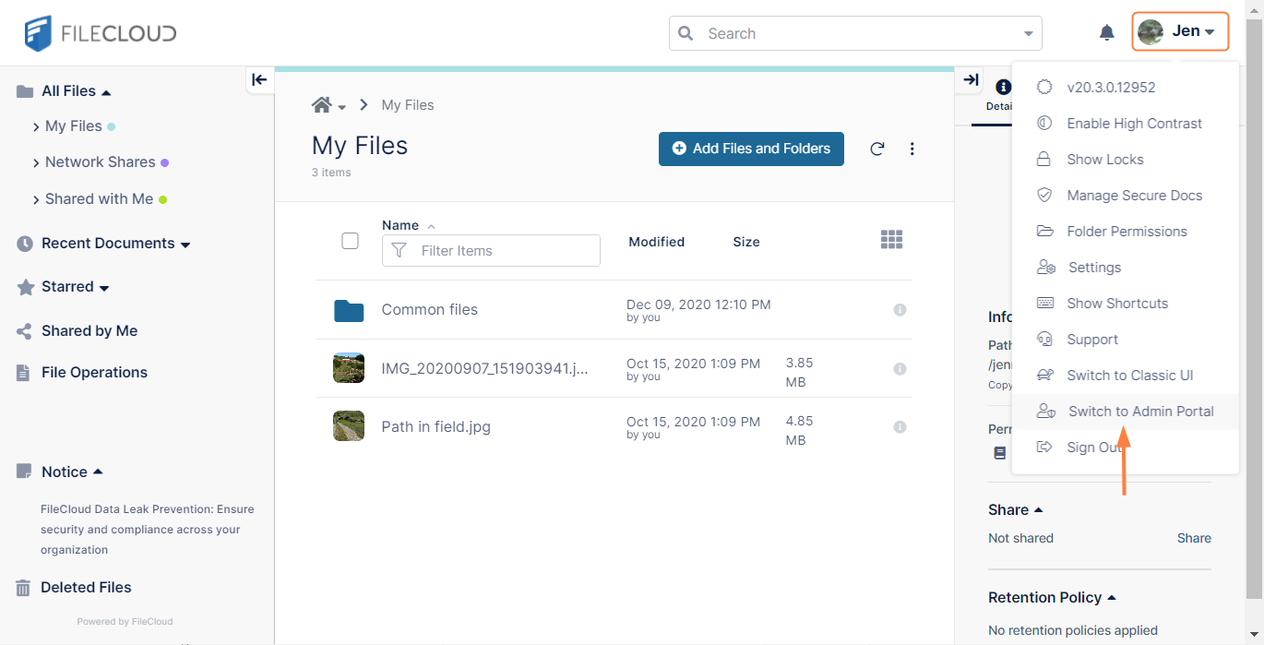Click the Share link in Share section

1194,538
